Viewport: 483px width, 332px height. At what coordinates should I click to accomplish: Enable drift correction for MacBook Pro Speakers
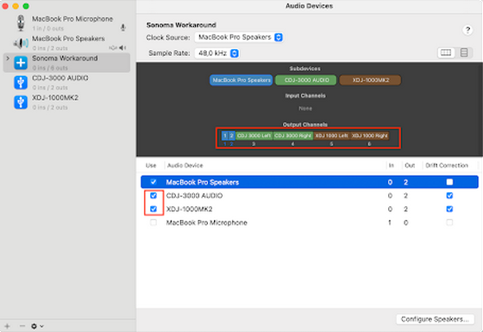(449, 182)
